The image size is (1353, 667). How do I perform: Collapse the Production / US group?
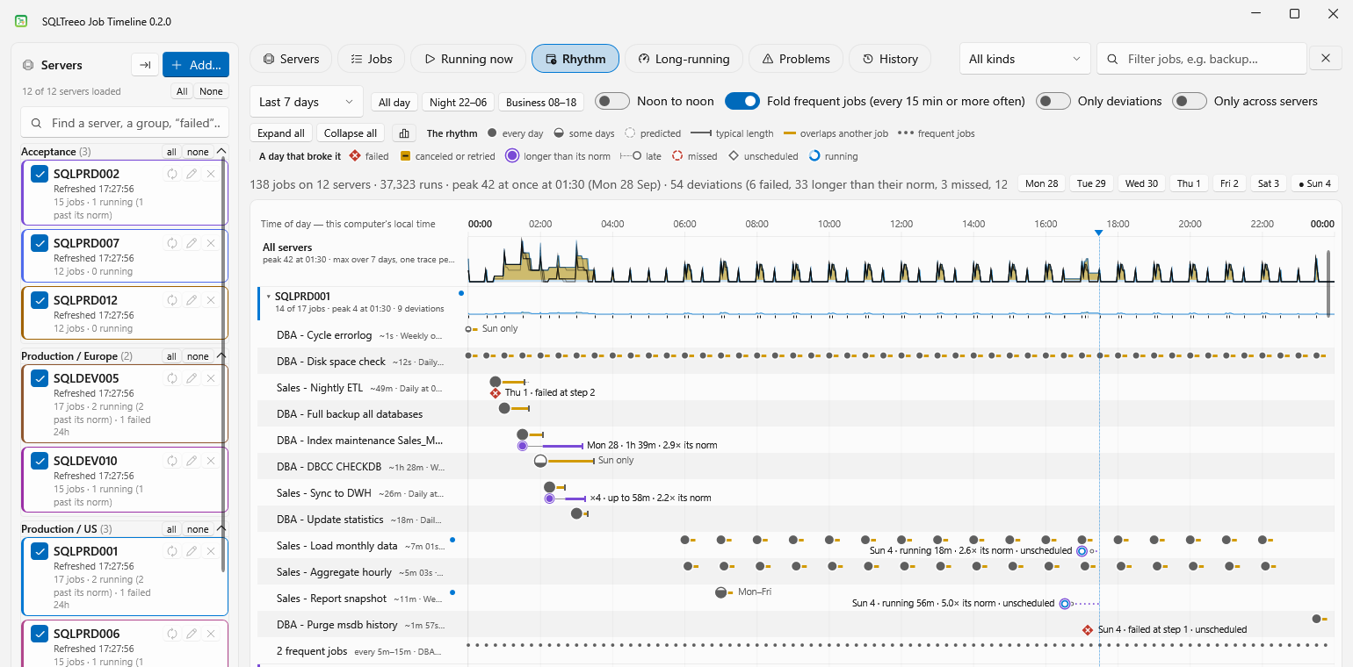tap(221, 529)
